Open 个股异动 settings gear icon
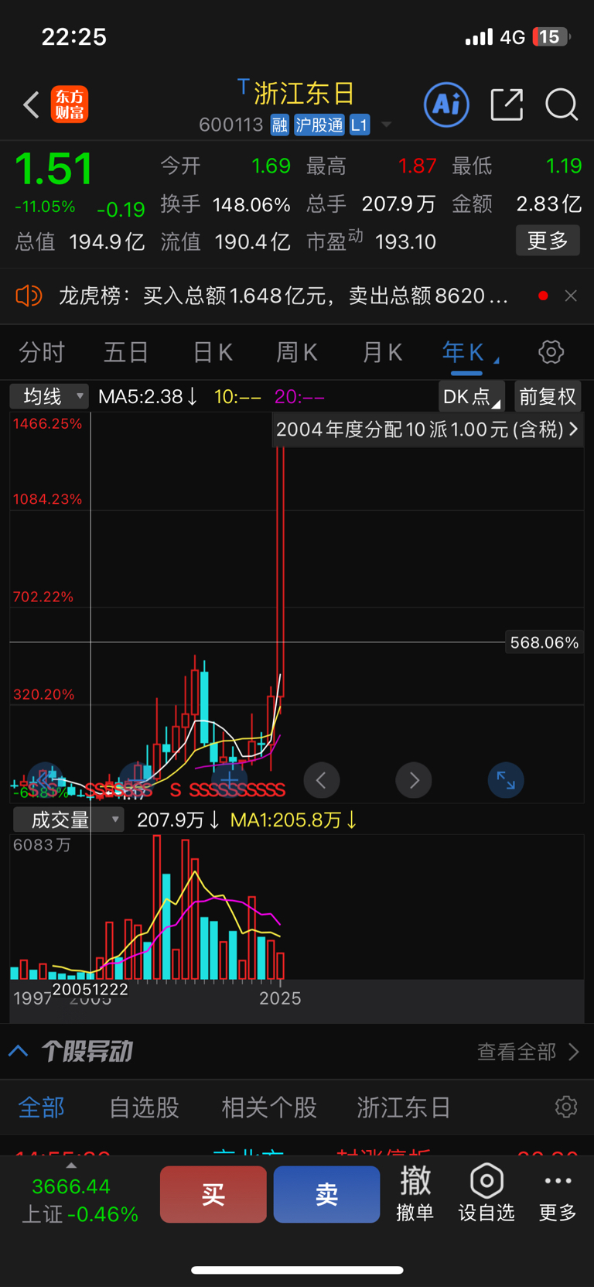 pyautogui.click(x=566, y=1107)
